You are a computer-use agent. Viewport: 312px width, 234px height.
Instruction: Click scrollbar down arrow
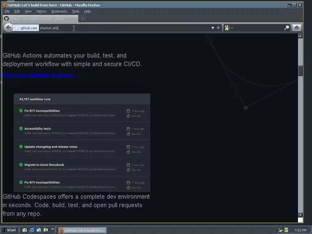click(x=300, y=215)
